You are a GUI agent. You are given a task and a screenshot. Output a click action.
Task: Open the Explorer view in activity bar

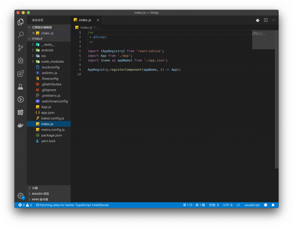21,22
